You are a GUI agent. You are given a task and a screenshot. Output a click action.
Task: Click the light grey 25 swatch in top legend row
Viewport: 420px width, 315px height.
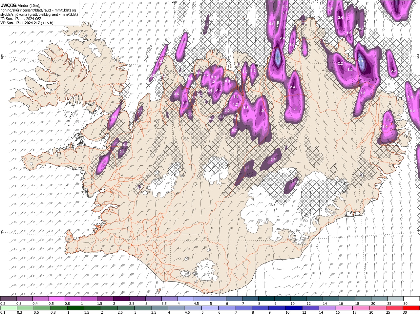pos(395,299)
